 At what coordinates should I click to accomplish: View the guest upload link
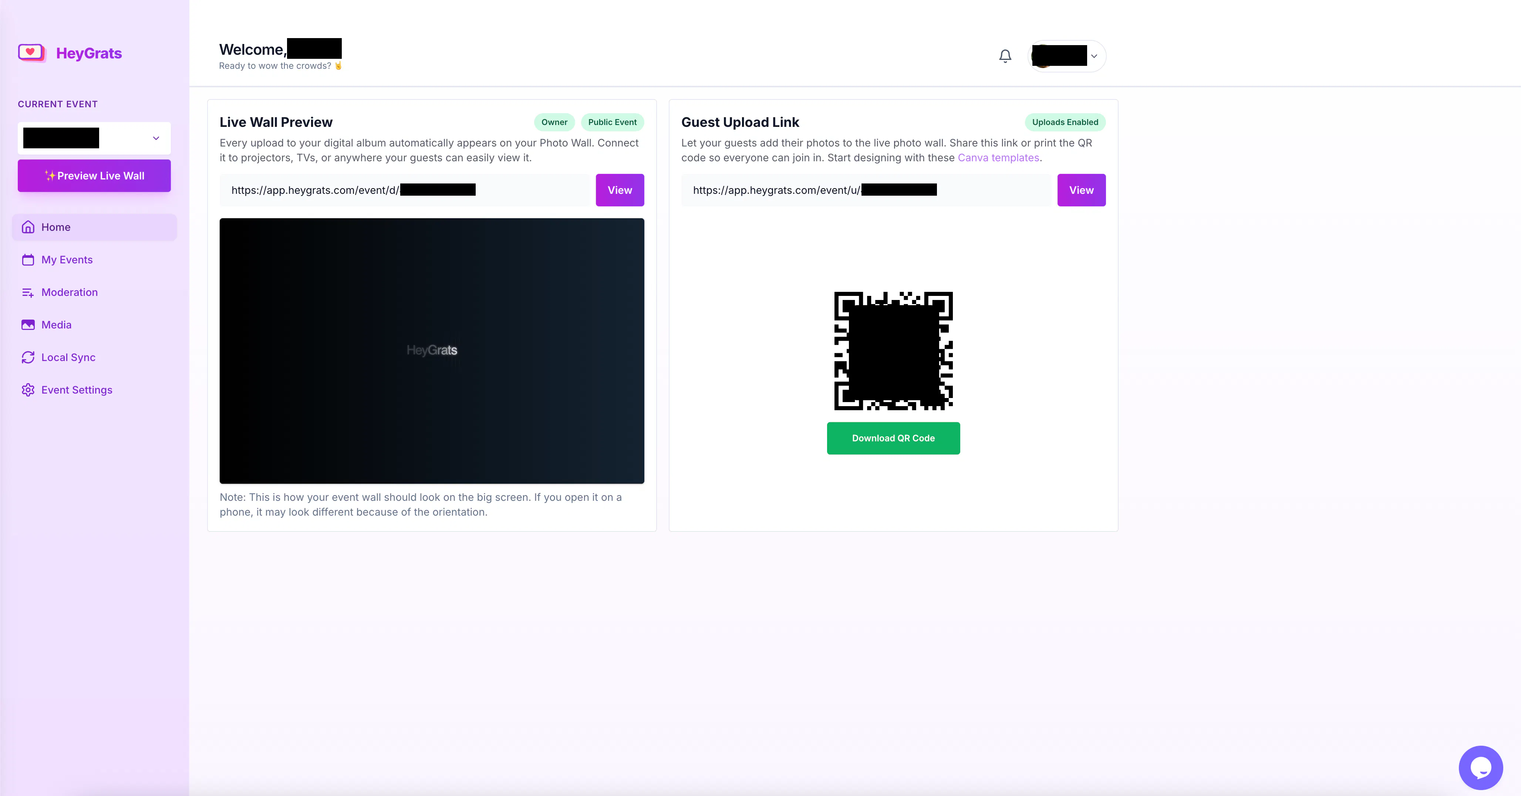(1081, 189)
